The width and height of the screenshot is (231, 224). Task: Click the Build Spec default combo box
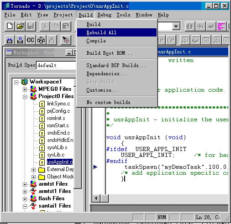pyautogui.click(x=56, y=65)
